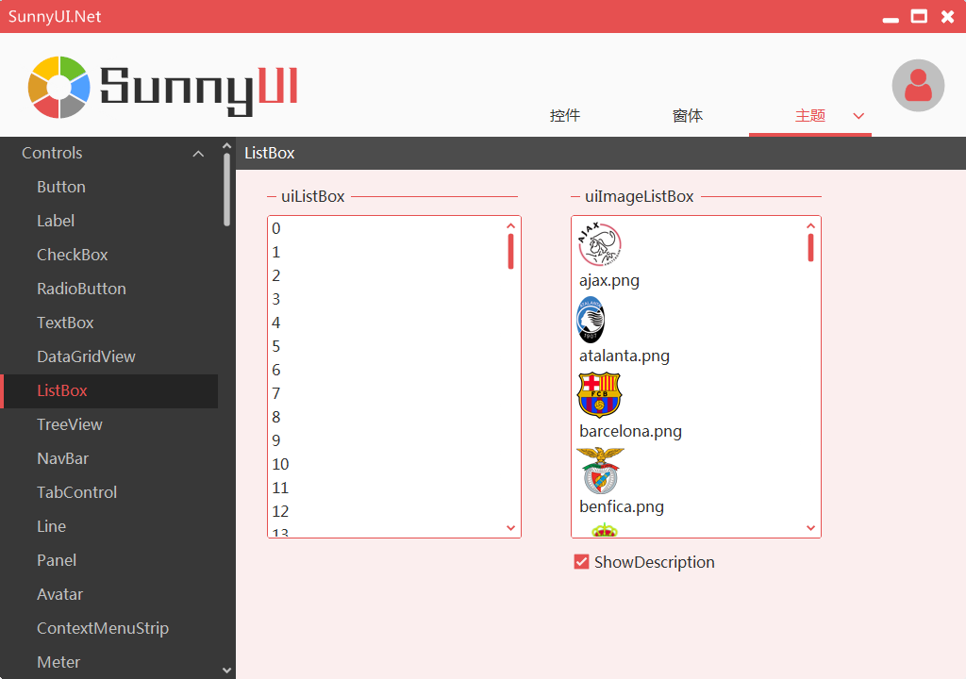This screenshot has width=966, height=679.
Task: Select the Ajax club logo image
Action: click(599, 244)
